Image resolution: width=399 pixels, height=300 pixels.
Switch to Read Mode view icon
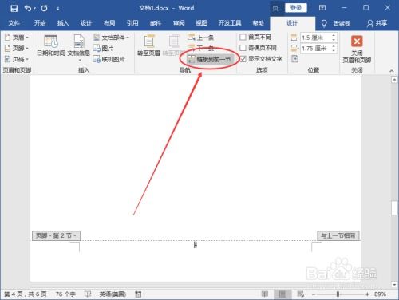pos(265,294)
